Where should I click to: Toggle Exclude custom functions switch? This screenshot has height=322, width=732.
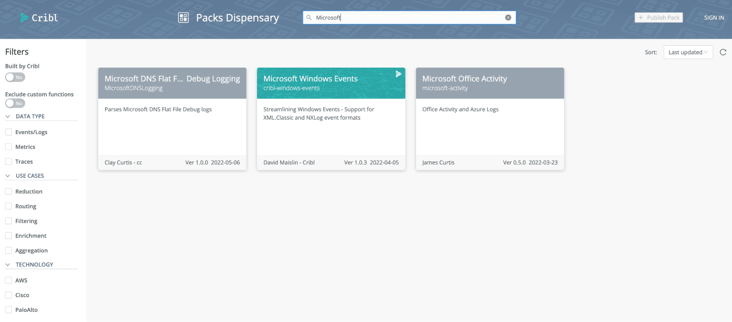15,103
